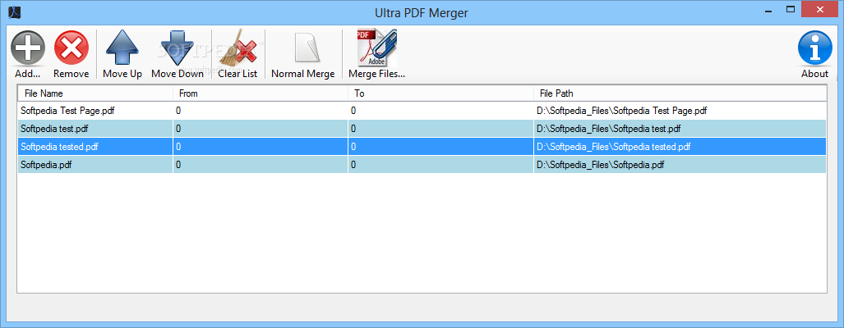Click path D:\Softpedia_Files\Softpedia.pdf
The image size is (844, 328).
pos(600,165)
